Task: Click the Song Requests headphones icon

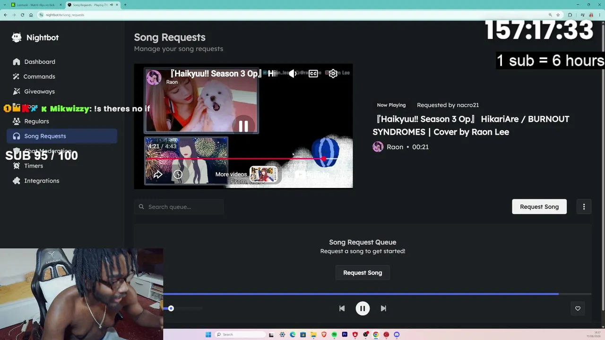Action: pyautogui.click(x=17, y=136)
